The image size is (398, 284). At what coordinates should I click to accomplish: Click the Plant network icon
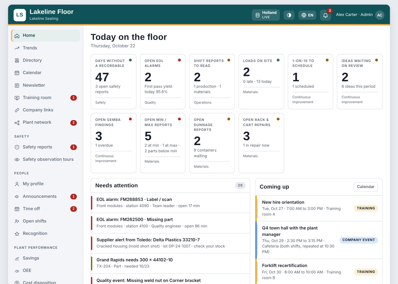17,123
